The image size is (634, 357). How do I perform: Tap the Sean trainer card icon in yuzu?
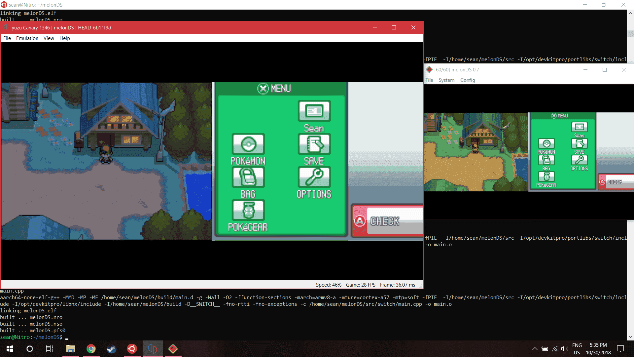pyautogui.click(x=314, y=111)
